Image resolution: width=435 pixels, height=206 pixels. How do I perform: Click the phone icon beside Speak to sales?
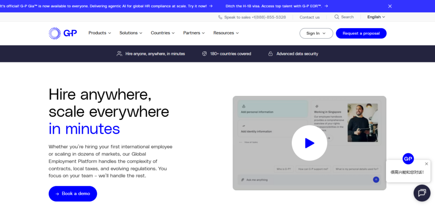click(220, 17)
